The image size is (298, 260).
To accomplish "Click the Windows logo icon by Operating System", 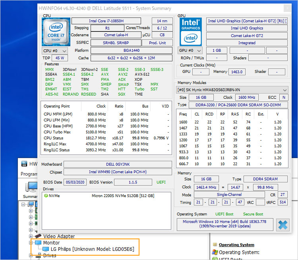I will (x=215, y=252).
